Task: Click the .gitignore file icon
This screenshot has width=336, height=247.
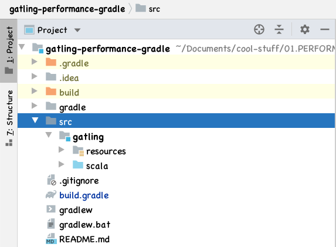Action: click(52, 180)
